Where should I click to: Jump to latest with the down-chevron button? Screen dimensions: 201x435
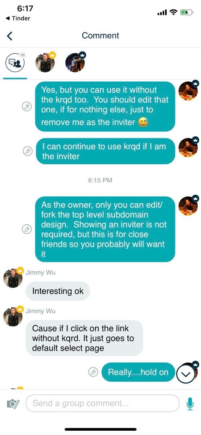click(186, 373)
